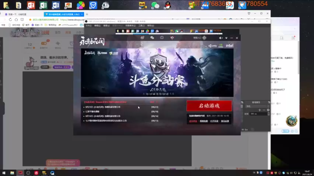The height and width of the screenshot is (176, 314).
Task: Open PowerPoint from the top dock
Action: pos(31,5)
